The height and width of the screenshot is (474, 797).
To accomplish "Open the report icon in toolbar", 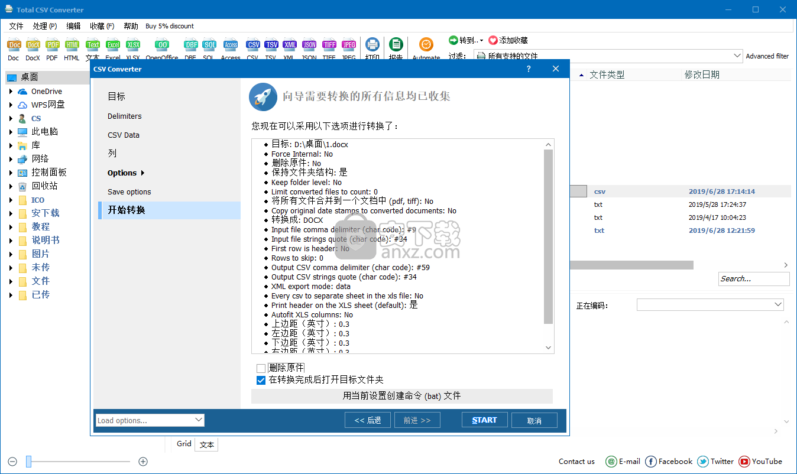I will click(x=396, y=44).
